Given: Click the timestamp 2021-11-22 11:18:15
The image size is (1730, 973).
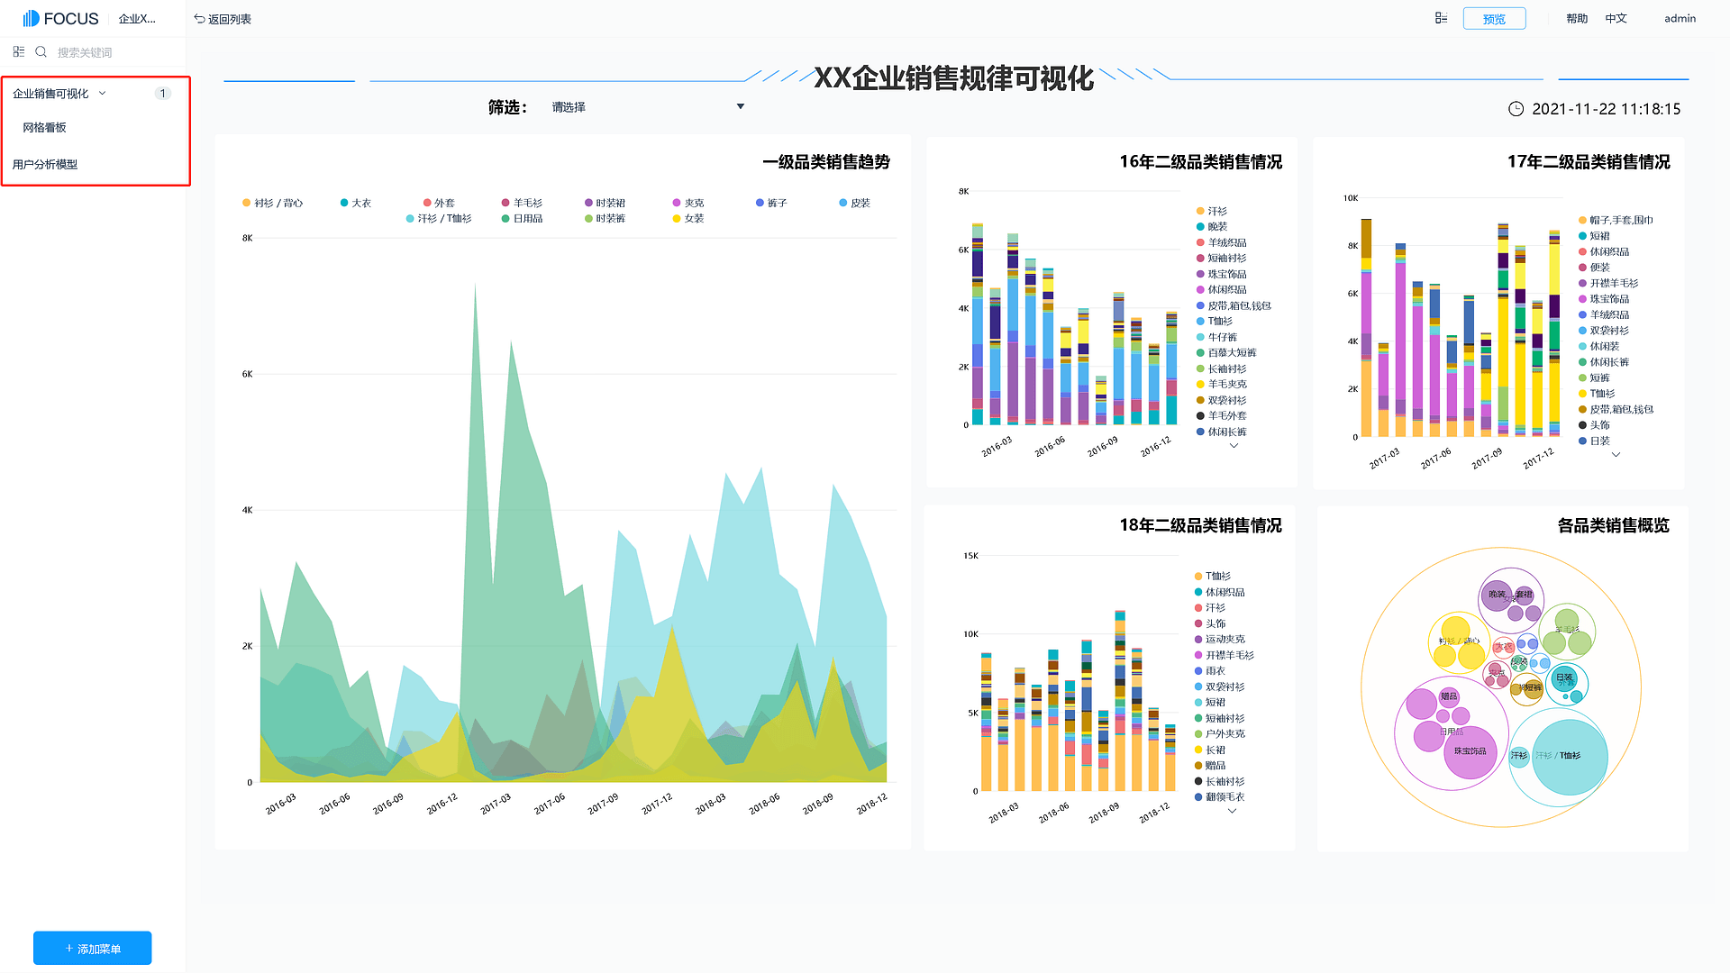Looking at the screenshot, I should (1607, 109).
